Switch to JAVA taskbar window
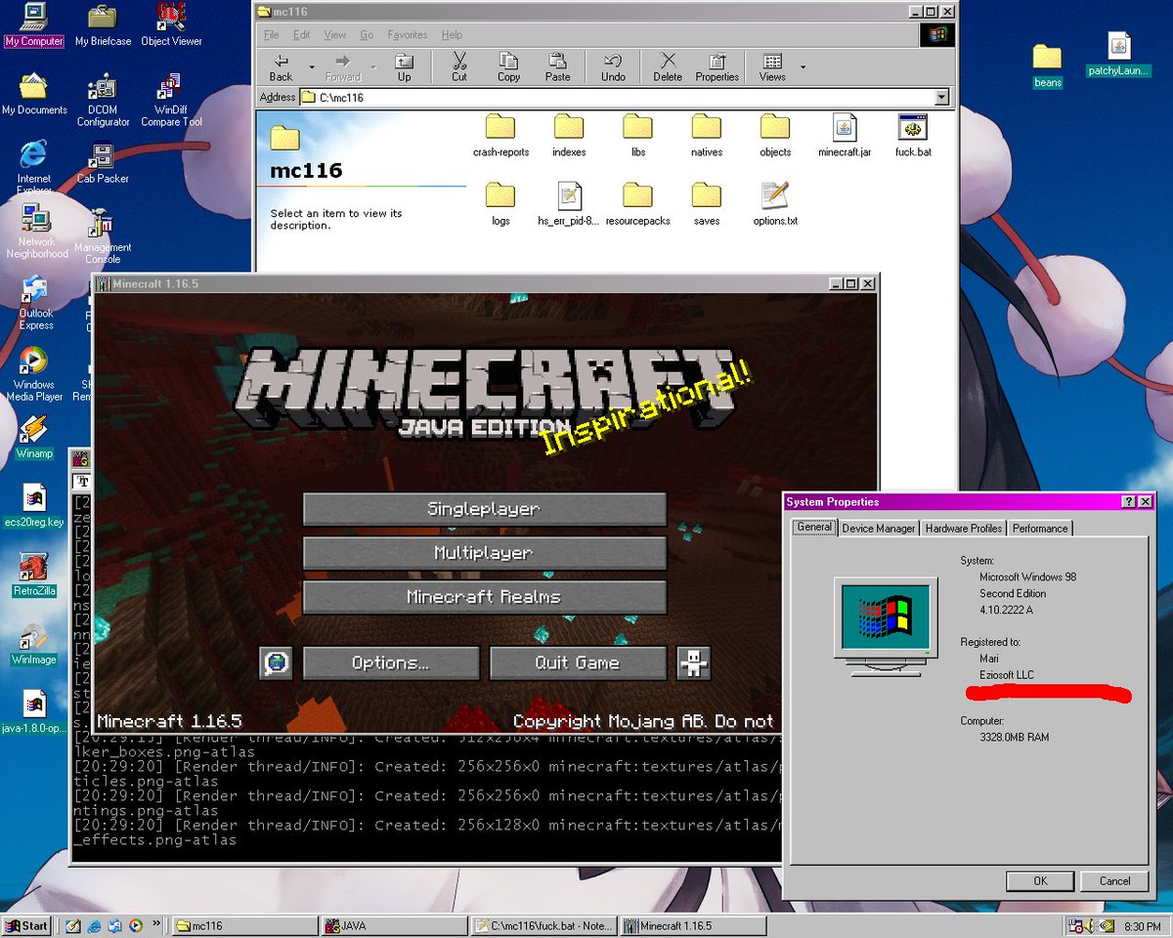Screen dimensions: 1173x938 394,925
